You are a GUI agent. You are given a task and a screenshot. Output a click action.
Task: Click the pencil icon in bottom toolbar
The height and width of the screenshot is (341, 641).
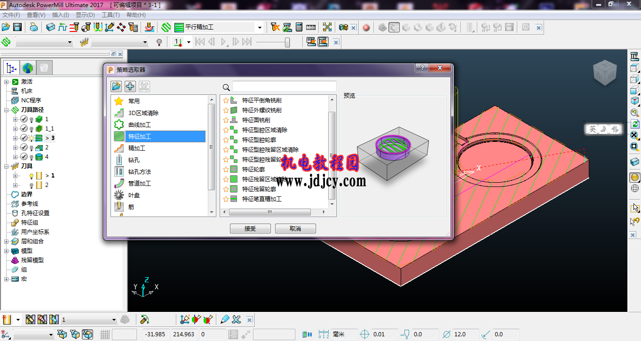(x=224, y=319)
